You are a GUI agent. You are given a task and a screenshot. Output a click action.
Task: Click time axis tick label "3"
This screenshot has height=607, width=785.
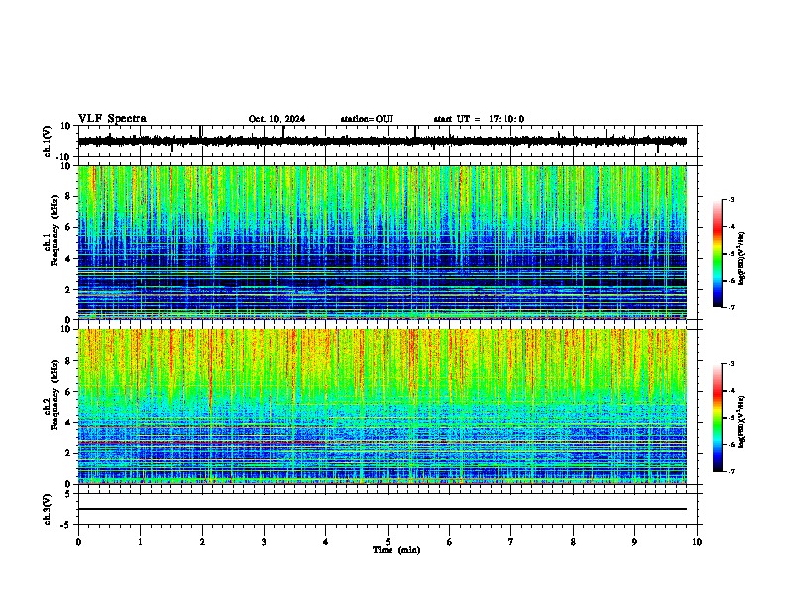click(264, 542)
